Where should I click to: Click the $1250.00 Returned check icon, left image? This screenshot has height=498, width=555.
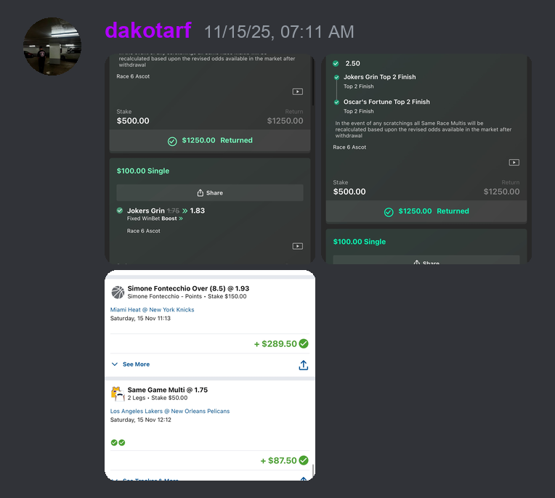(172, 142)
